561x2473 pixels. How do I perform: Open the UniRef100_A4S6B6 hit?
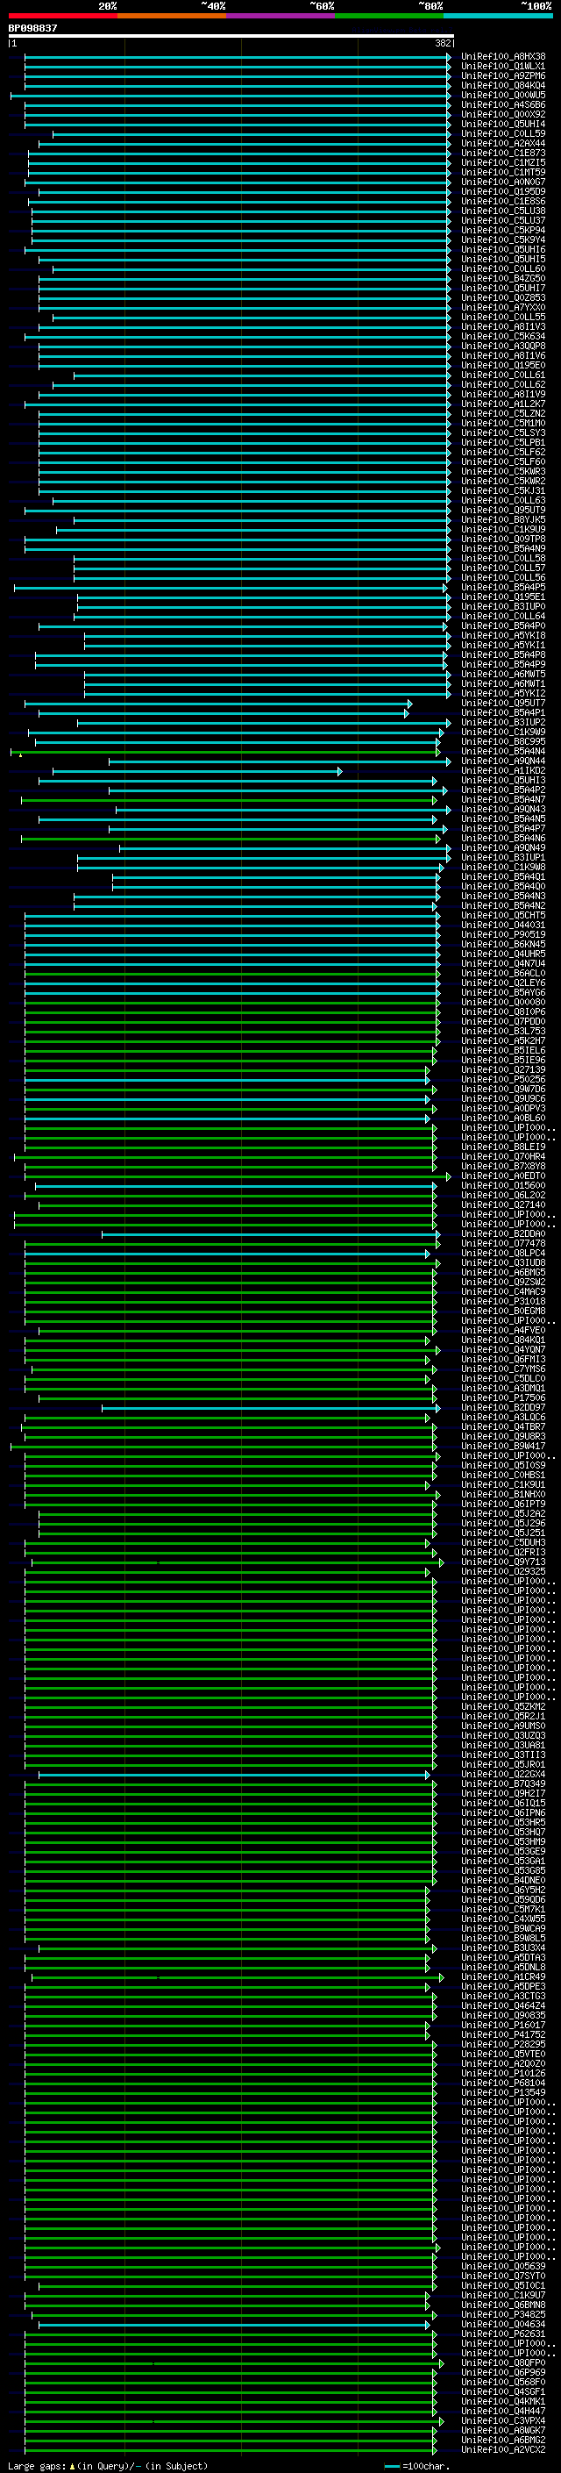pyautogui.click(x=502, y=104)
